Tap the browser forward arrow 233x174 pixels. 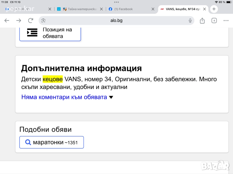click(x=19, y=21)
